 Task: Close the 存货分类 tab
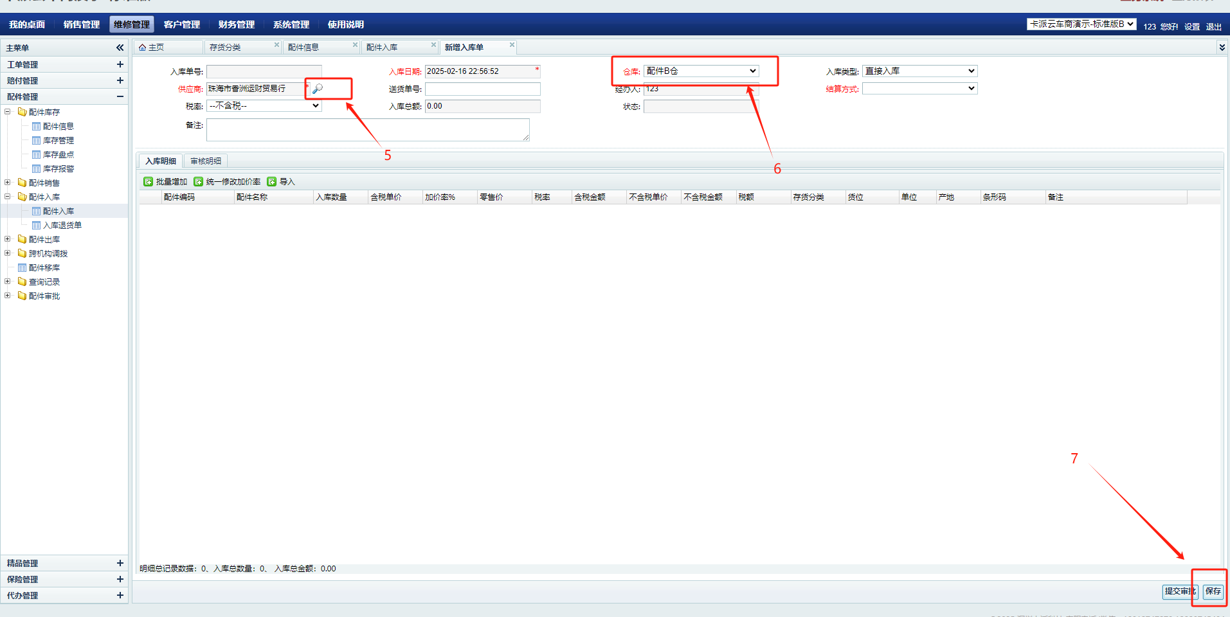pyautogui.click(x=276, y=45)
